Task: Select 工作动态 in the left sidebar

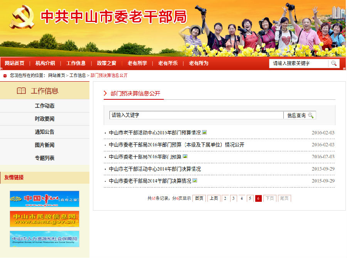Action: click(x=44, y=106)
